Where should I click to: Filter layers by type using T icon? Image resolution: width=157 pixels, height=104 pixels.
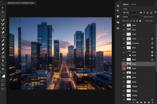[144, 13]
